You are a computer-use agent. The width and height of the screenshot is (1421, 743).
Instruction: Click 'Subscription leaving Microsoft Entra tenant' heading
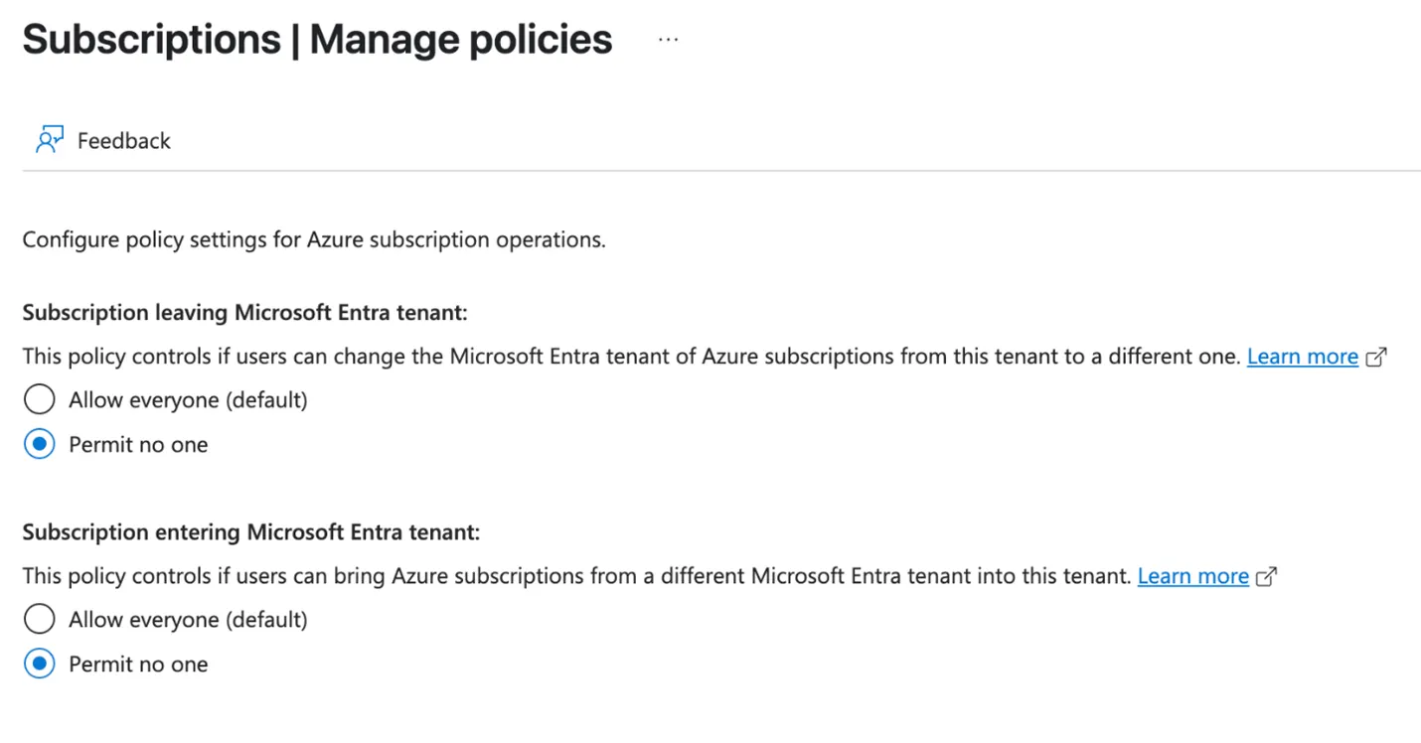[244, 313]
